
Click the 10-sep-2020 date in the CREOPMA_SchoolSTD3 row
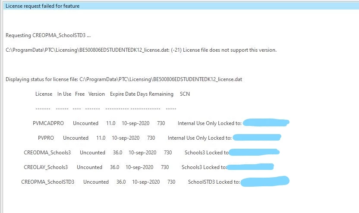146,182
